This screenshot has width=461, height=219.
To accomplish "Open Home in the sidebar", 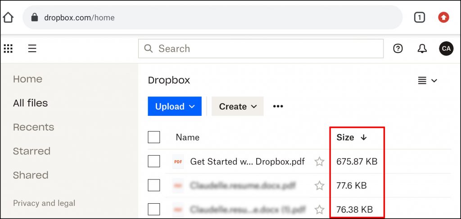I will pos(27,79).
